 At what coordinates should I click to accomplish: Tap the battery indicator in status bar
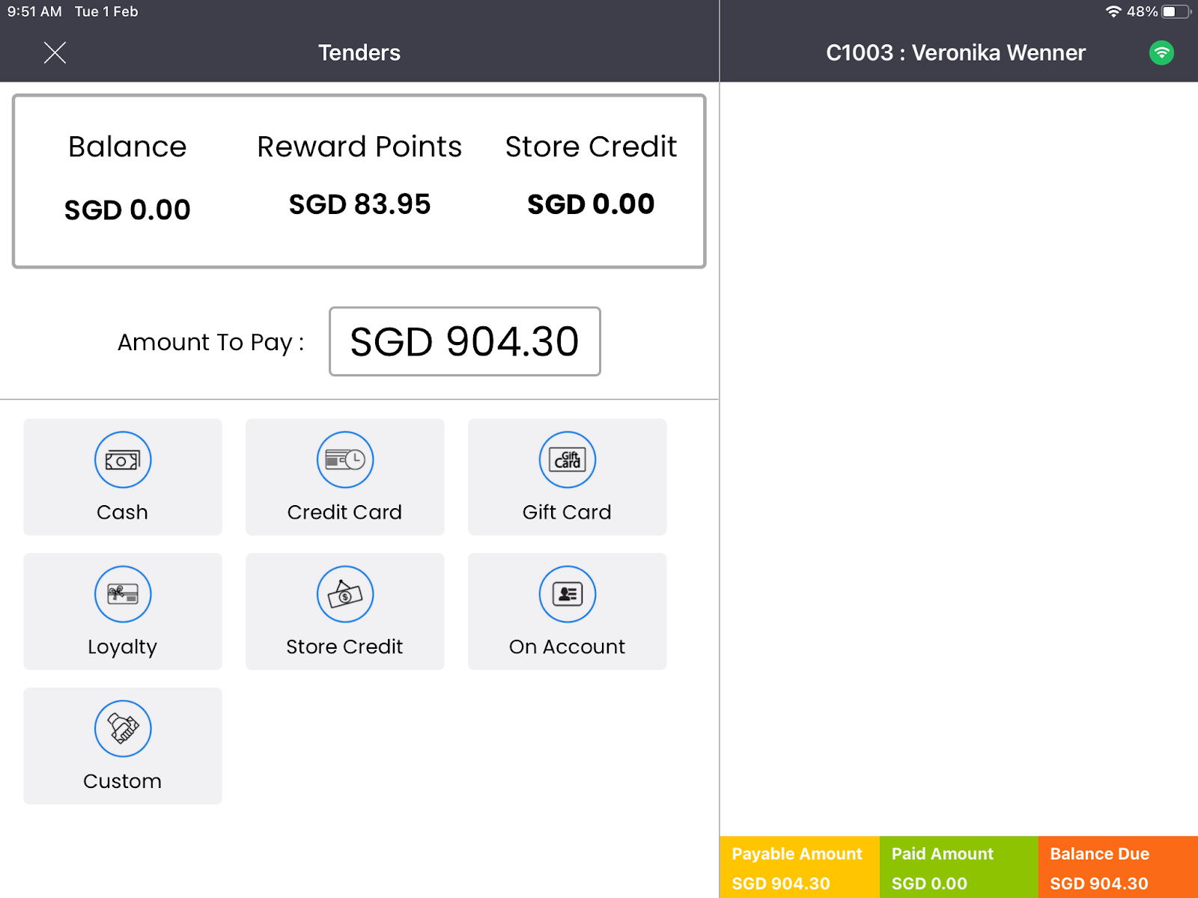tap(1175, 12)
